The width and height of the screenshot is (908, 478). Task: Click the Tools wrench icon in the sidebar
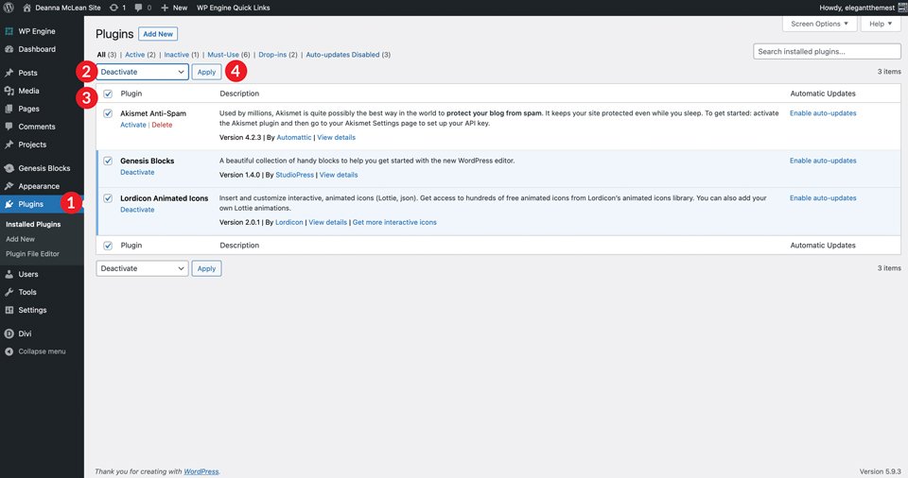[x=9, y=292]
